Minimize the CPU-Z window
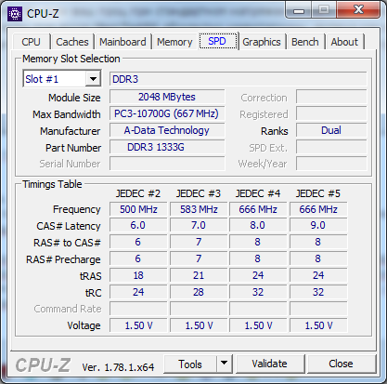 pos(299,11)
